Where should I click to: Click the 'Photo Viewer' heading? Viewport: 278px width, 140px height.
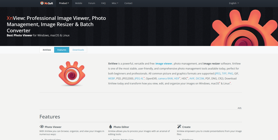click(53, 127)
